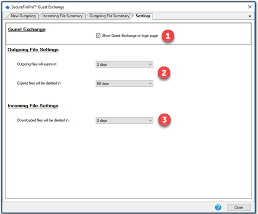Open the 'Expired files will be deleted in' dropdown
The width and height of the screenshot is (258, 214).
coord(124,83)
